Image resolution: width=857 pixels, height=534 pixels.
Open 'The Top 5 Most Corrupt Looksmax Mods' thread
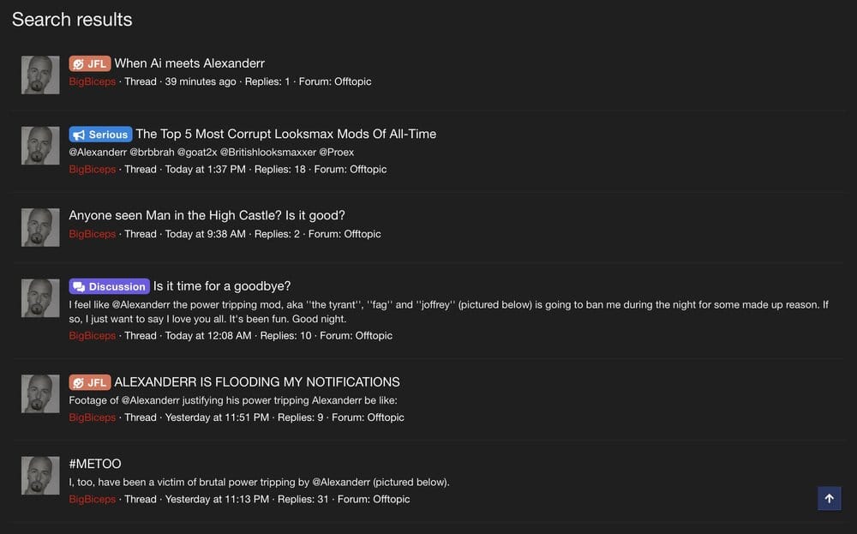285,134
